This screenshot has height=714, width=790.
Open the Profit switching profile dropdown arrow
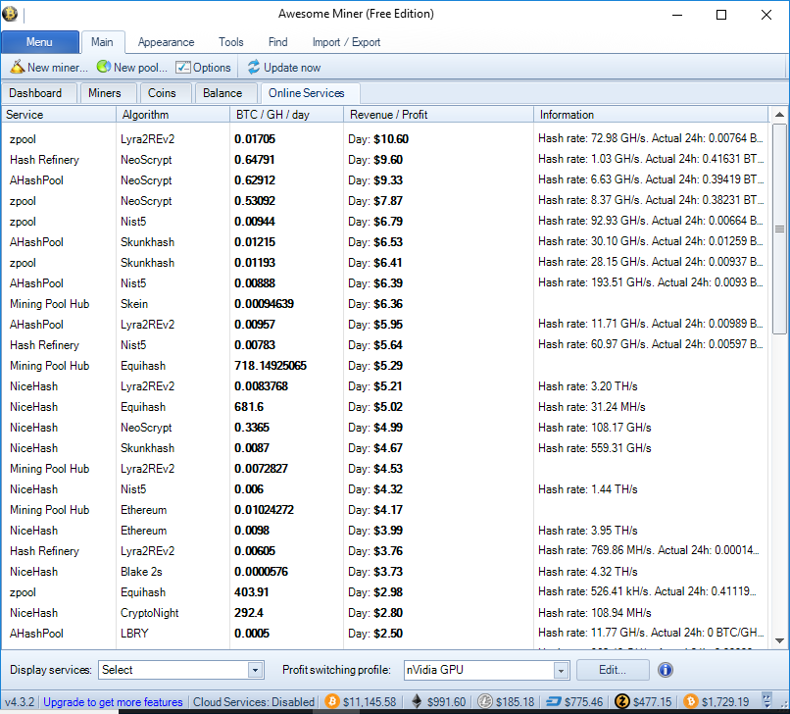coord(561,670)
